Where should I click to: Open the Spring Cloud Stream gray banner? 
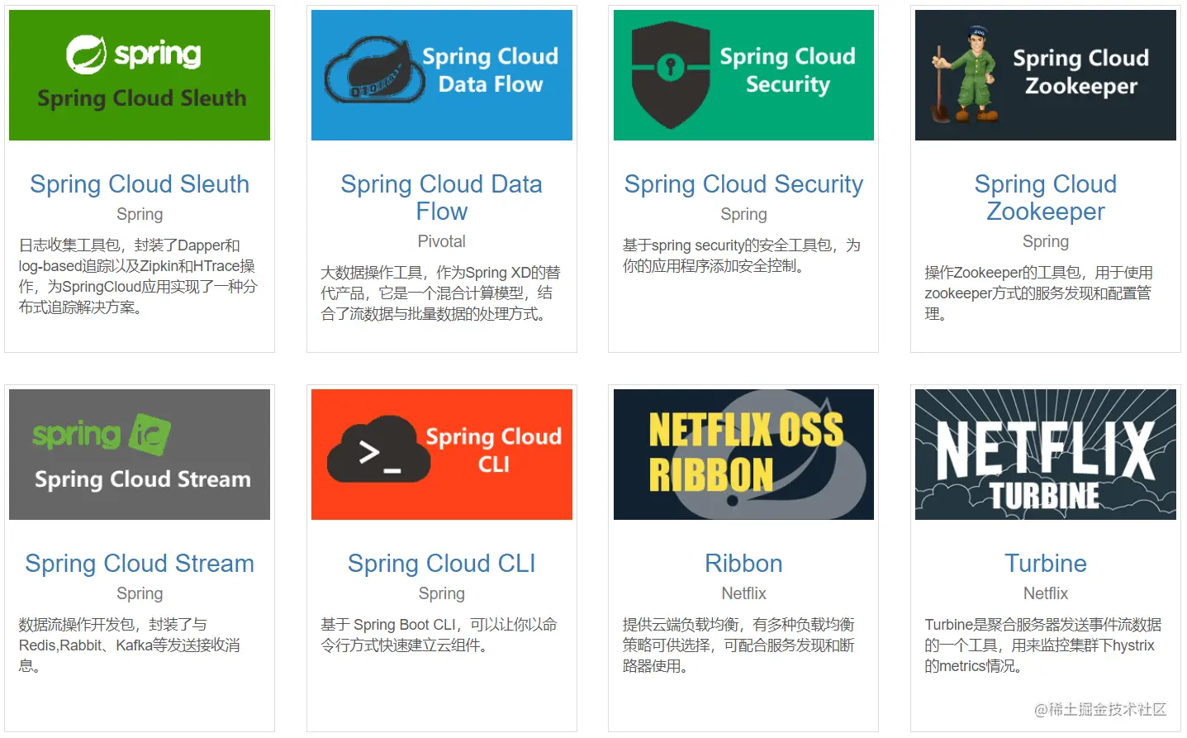pos(140,455)
